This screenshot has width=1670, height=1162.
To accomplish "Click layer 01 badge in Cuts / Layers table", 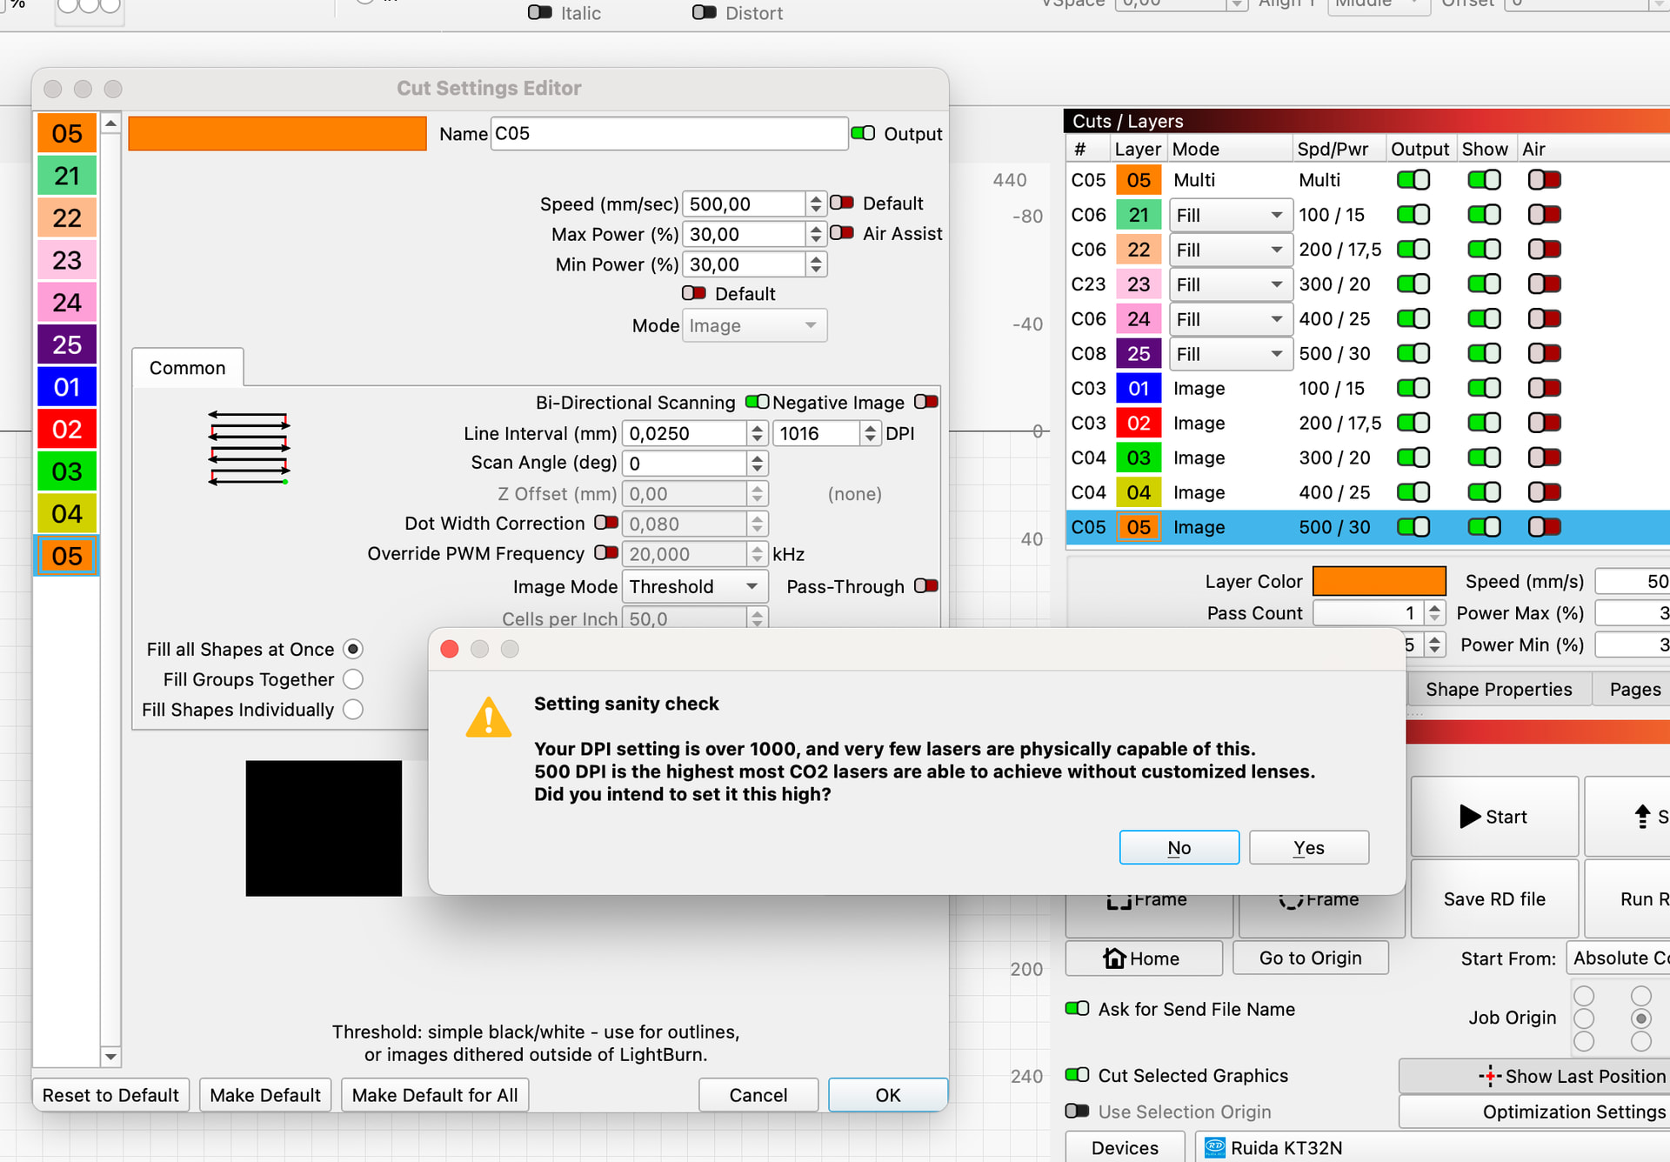I will (1139, 389).
